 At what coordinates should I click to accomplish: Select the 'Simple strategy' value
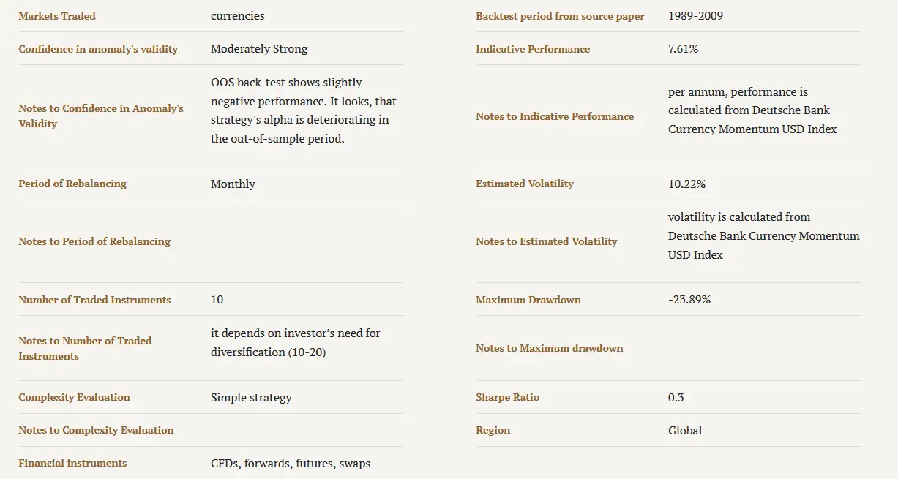pos(251,397)
